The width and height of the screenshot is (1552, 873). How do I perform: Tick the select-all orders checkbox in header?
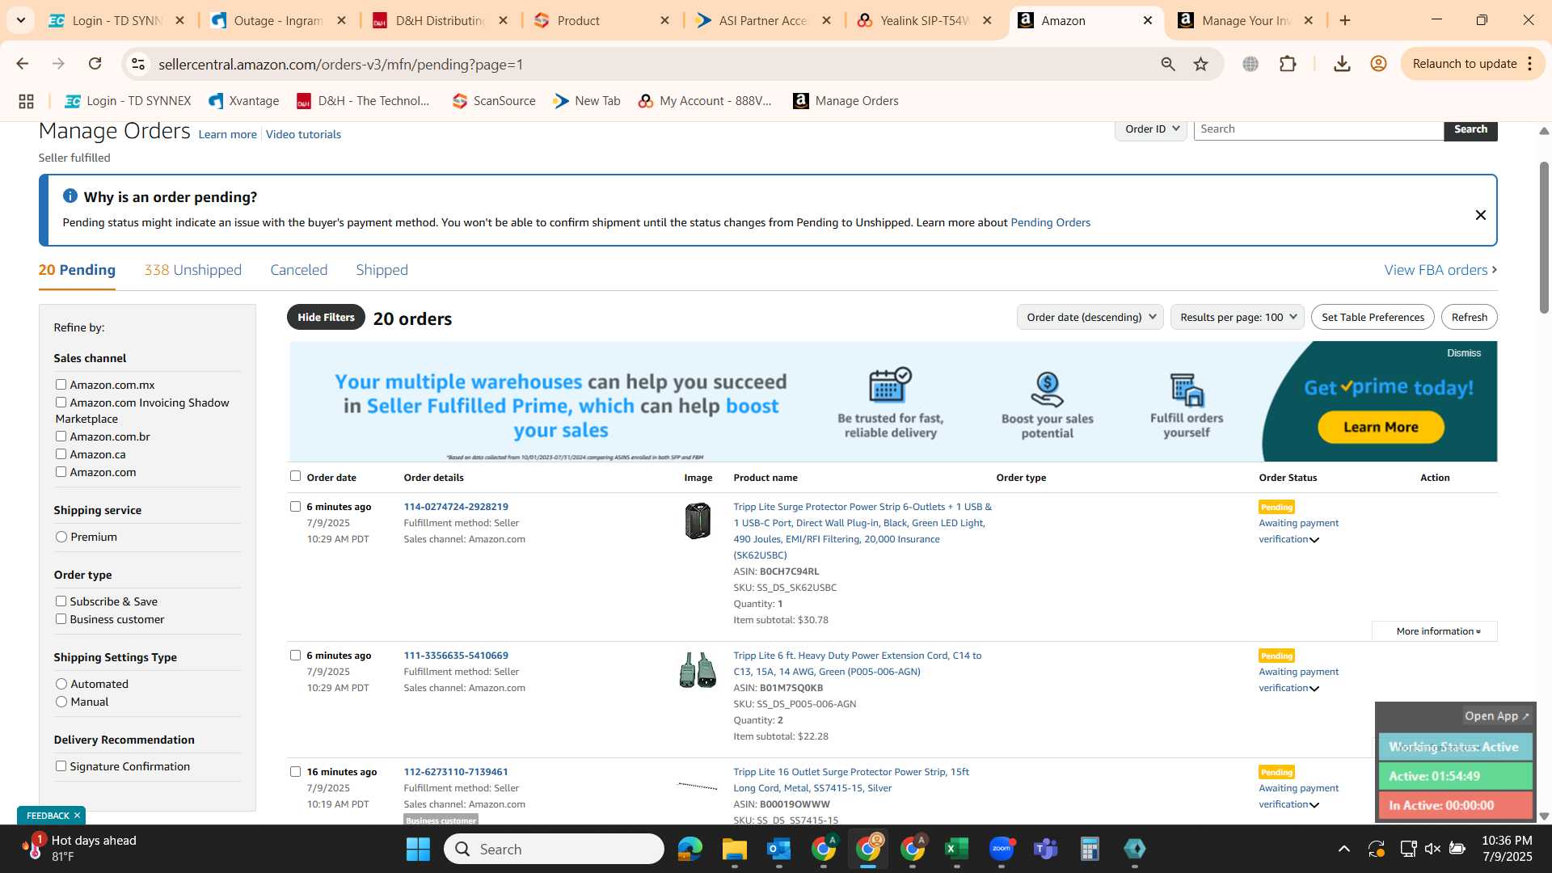[295, 476]
